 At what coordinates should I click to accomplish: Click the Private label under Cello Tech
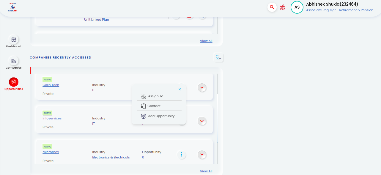point(48,94)
